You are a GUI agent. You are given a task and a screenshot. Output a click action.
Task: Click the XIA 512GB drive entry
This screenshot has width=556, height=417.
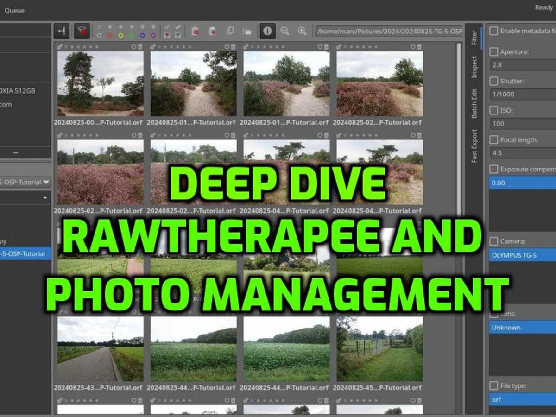coord(18,91)
